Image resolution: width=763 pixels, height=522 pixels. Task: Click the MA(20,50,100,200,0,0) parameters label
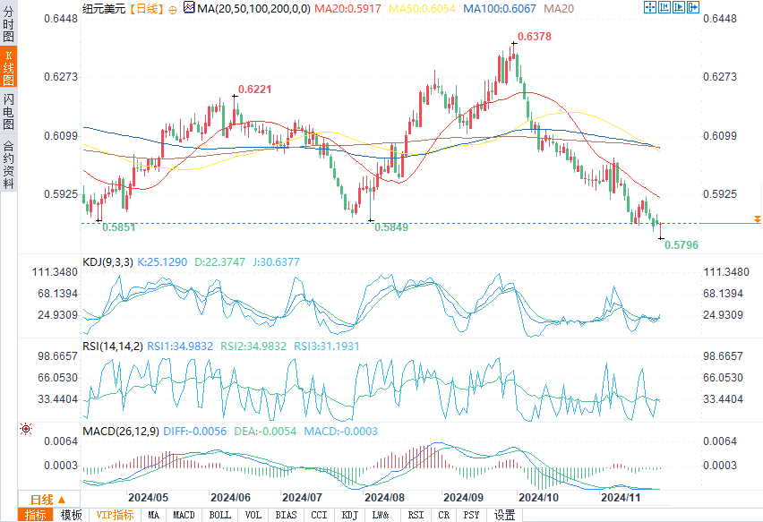[x=253, y=9]
